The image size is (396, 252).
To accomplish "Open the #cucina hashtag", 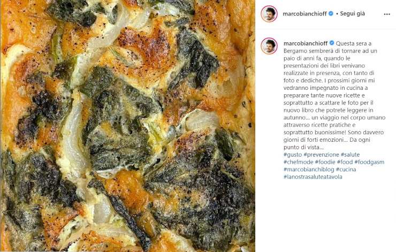I will pyautogui.click(x=346, y=169).
